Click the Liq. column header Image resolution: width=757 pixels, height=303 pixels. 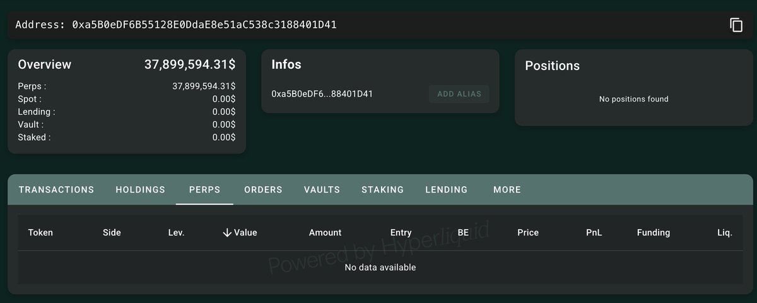pos(724,232)
